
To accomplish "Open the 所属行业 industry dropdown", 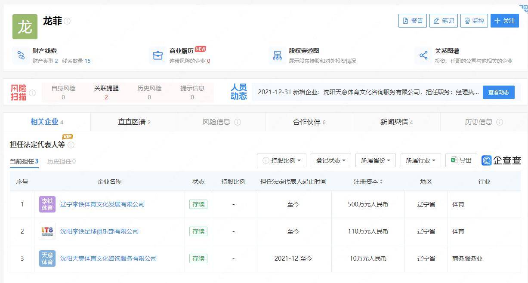I will [420, 160].
